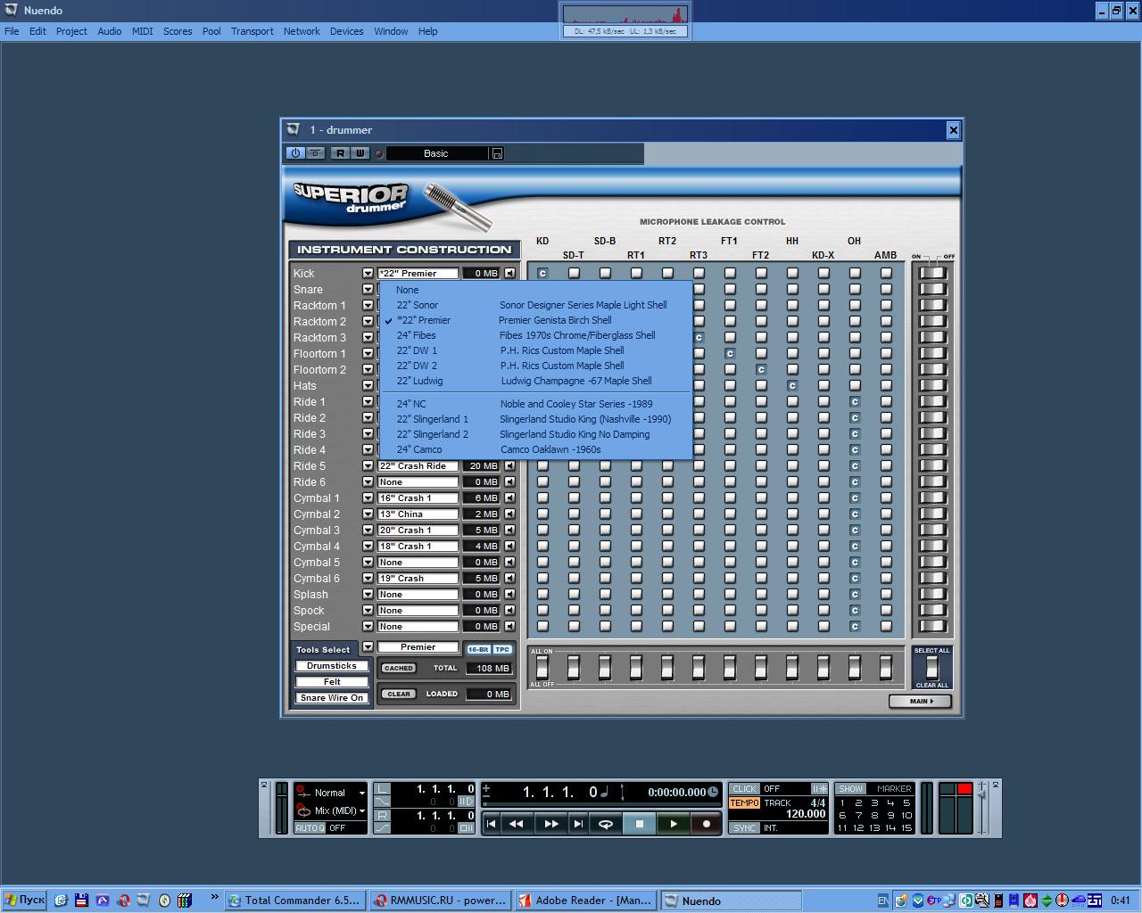Open the Devices menu
Screen dimensions: 1142x913
[346, 31]
